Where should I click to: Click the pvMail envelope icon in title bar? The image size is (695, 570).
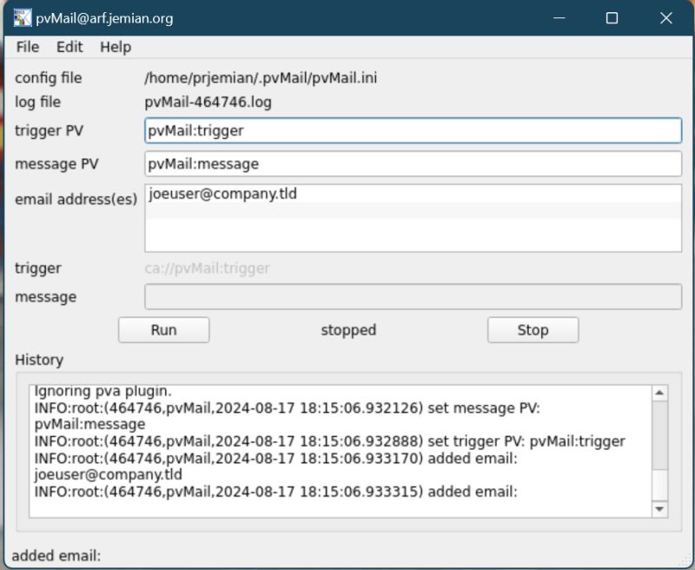click(x=23, y=17)
